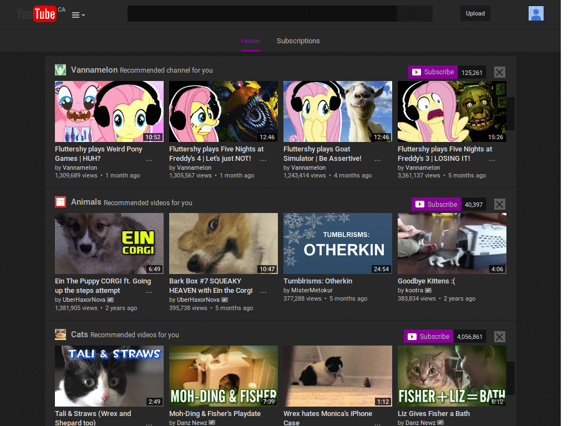
Task: Play the Tali & Straws thumbnail
Action: tap(109, 376)
